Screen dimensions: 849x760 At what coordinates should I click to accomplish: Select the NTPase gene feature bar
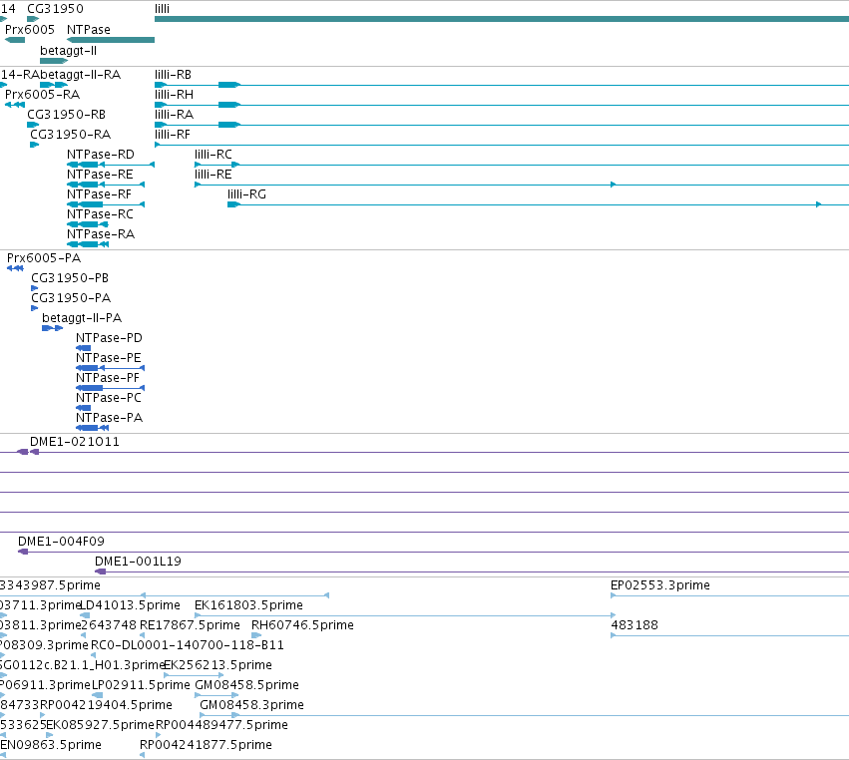[111, 40]
